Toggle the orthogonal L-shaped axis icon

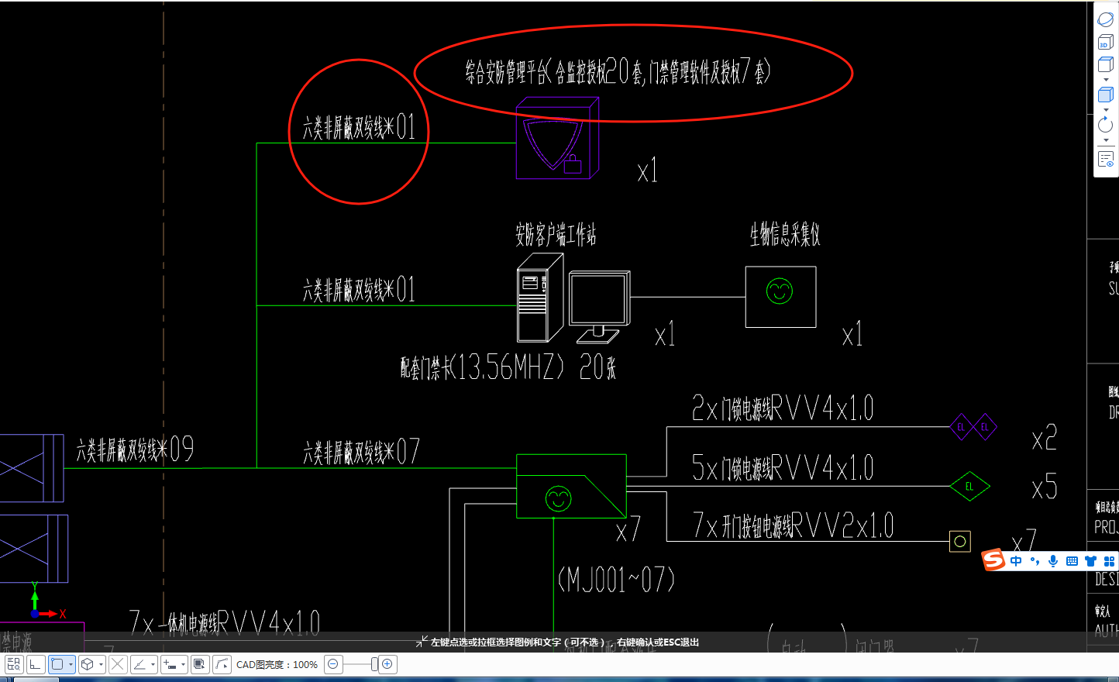click(x=36, y=664)
